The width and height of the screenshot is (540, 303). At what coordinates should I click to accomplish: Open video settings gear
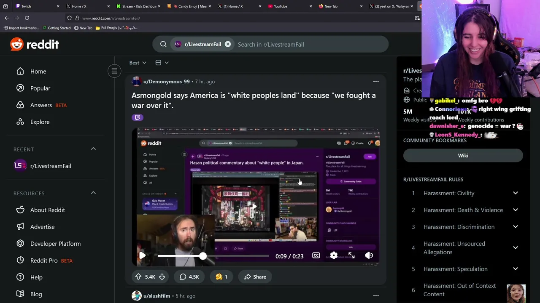pos(334,256)
